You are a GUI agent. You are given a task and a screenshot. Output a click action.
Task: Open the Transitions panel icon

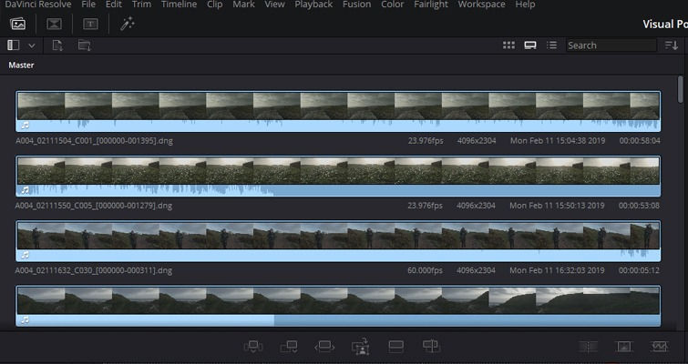(x=54, y=24)
